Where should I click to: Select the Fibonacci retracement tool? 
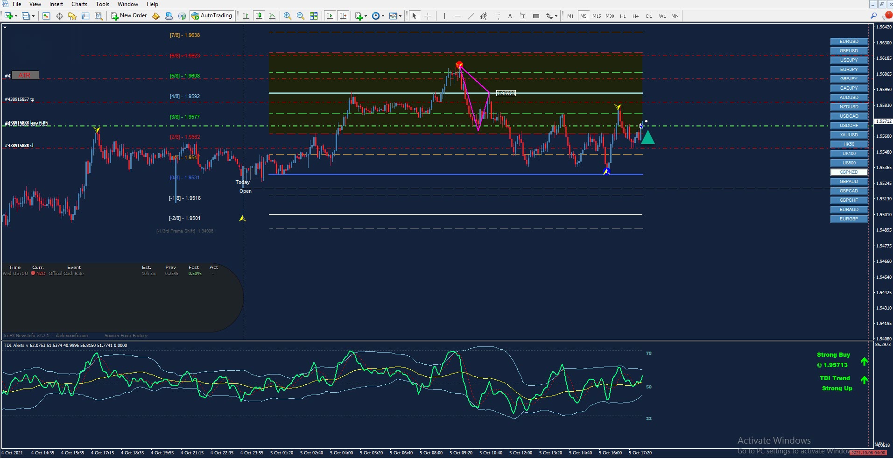[497, 16]
